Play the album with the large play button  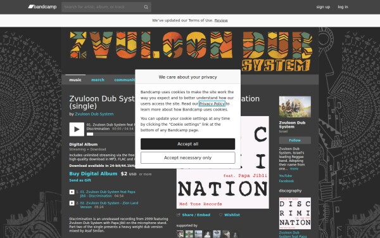pos(77,129)
